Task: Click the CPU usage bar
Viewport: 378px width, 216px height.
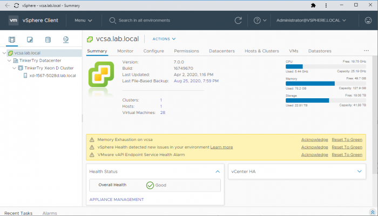Action: pyautogui.click(x=326, y=66)
